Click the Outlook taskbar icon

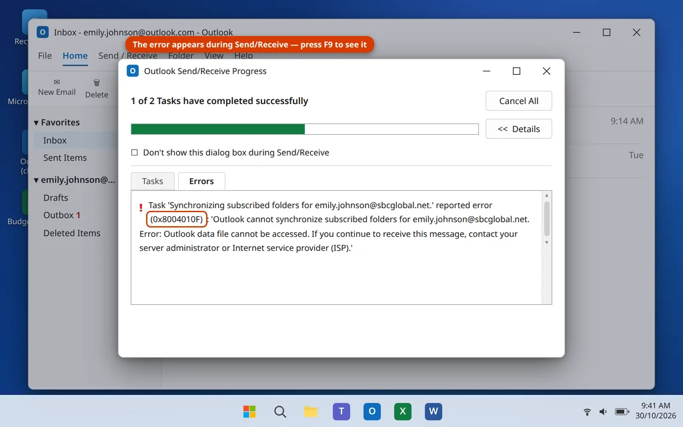point(372,411)
